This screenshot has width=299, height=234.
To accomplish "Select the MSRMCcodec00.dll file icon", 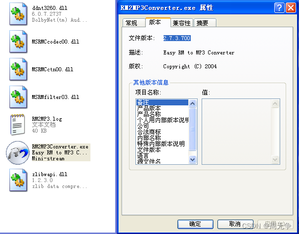I will [x=18, y=42].
